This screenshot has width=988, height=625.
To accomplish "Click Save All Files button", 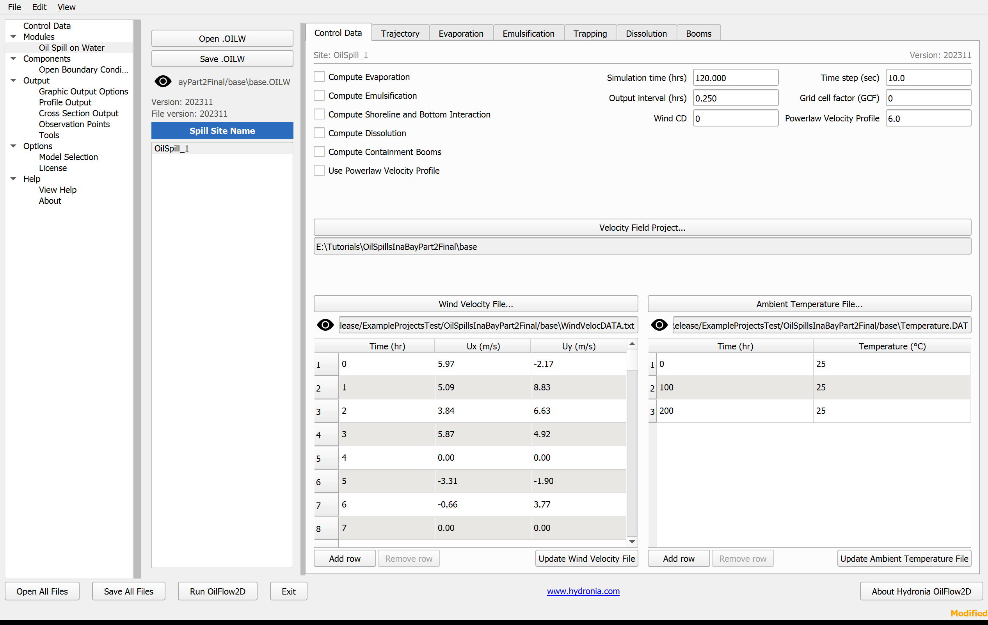I will (x=128, y=591).
